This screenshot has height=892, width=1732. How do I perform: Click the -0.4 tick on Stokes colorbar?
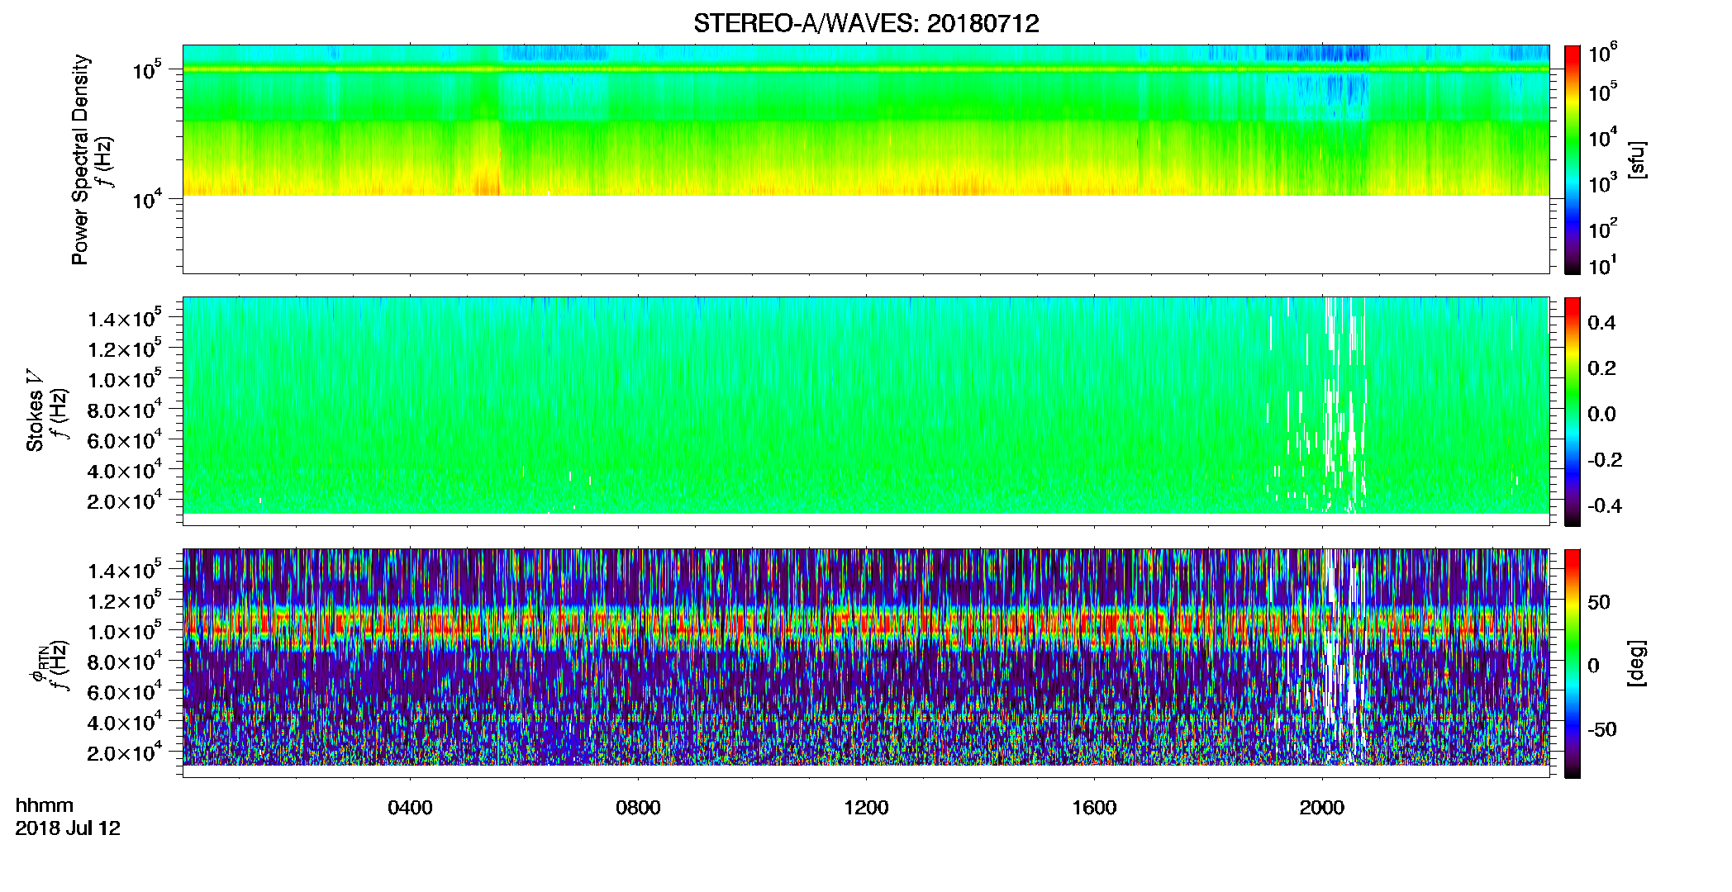coord(1605,505)
